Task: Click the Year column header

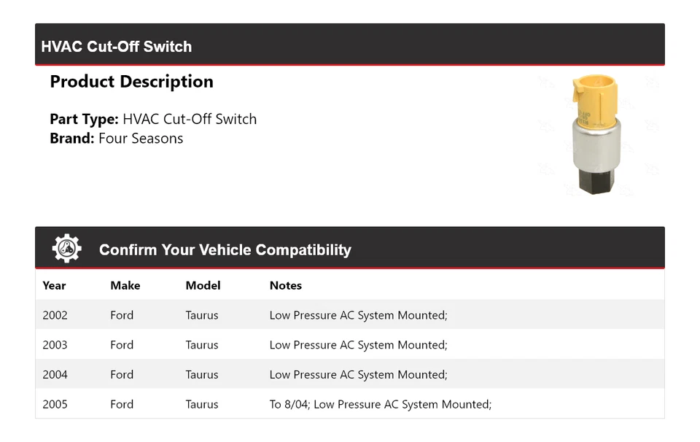Action: (x=54, y=286)
